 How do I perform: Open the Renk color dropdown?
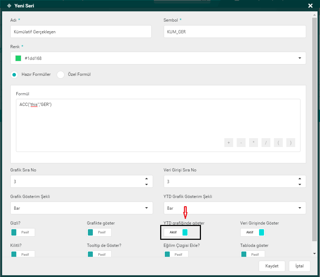pyautogui.click(x=299, y=58)
